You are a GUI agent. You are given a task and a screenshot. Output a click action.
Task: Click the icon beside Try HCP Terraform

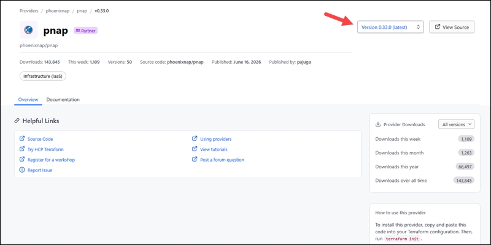22,149
